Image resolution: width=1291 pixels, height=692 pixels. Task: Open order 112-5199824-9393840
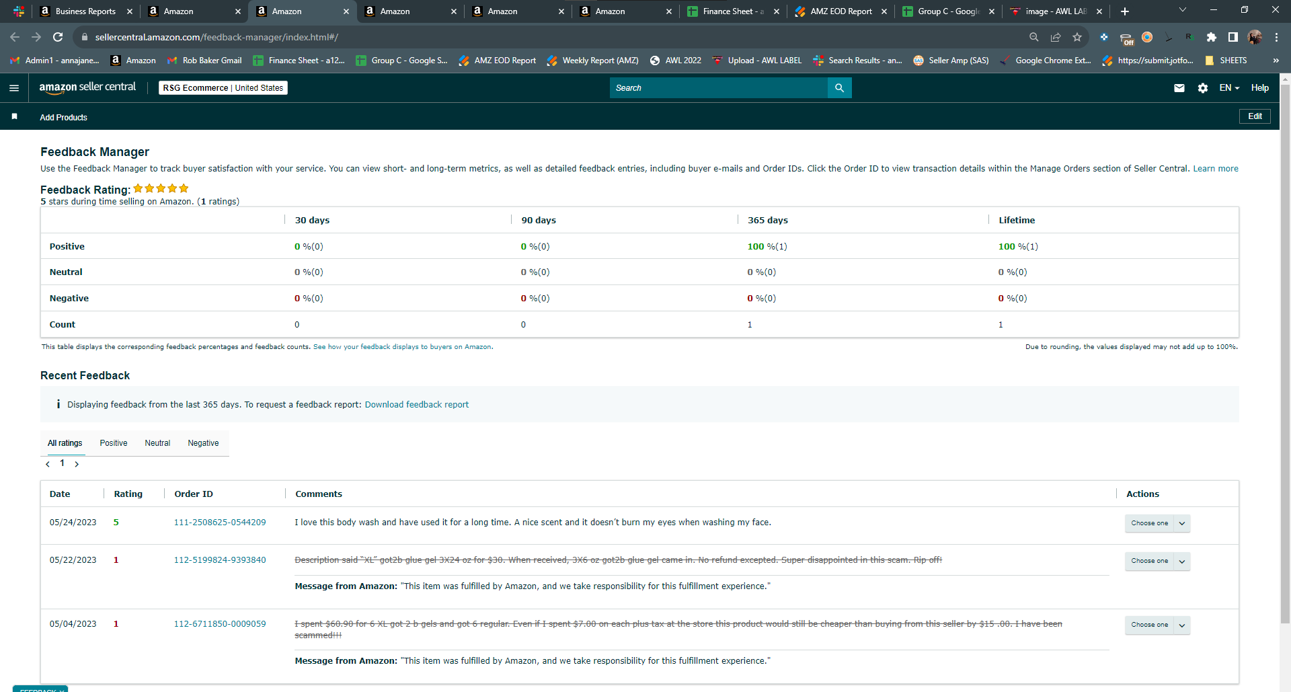coord(220,560)
